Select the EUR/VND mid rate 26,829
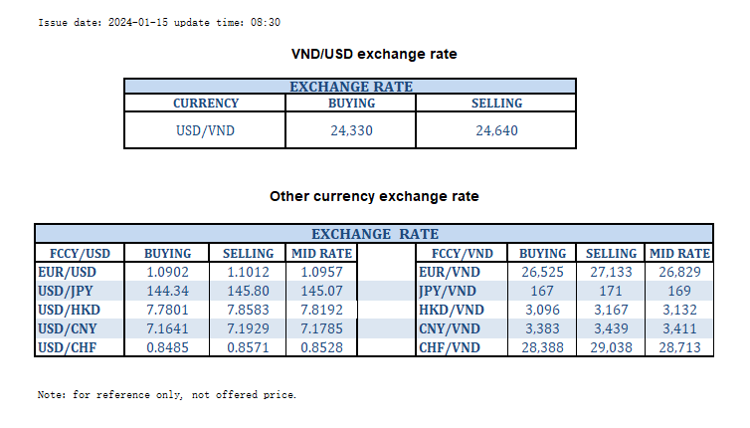This screenshot has height=428, width=750. [x=679, y=271]
